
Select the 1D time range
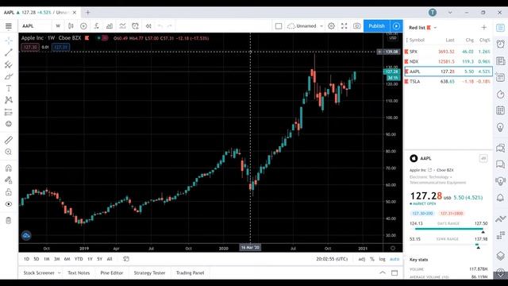pos(26,259)
